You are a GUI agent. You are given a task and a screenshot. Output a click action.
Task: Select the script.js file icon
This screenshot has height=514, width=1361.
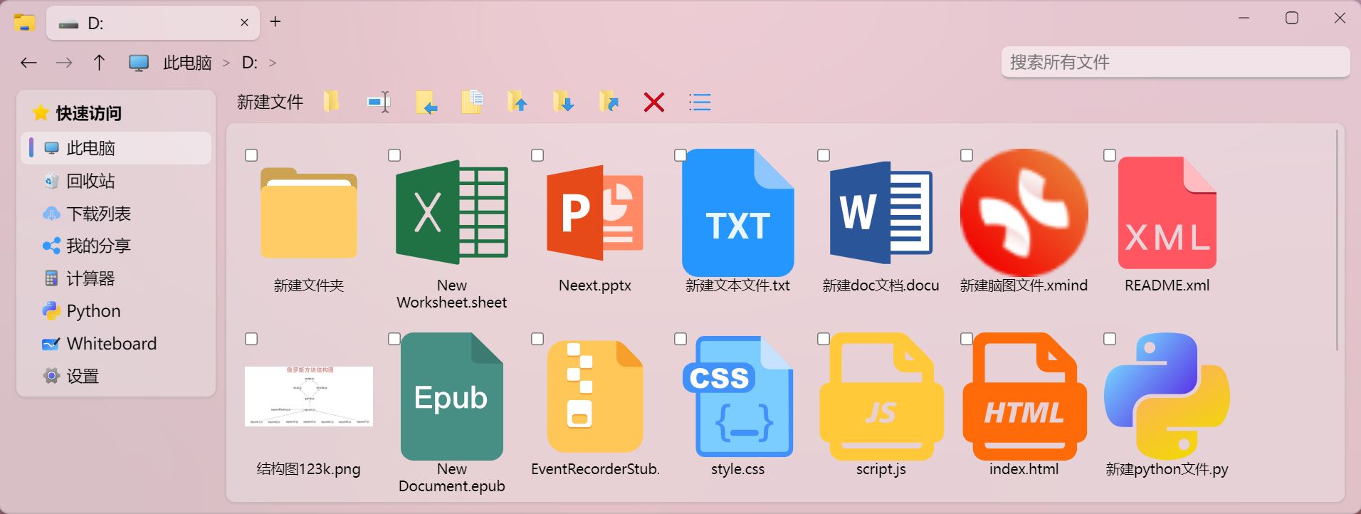pyautogui.click(x=881, y=397)
